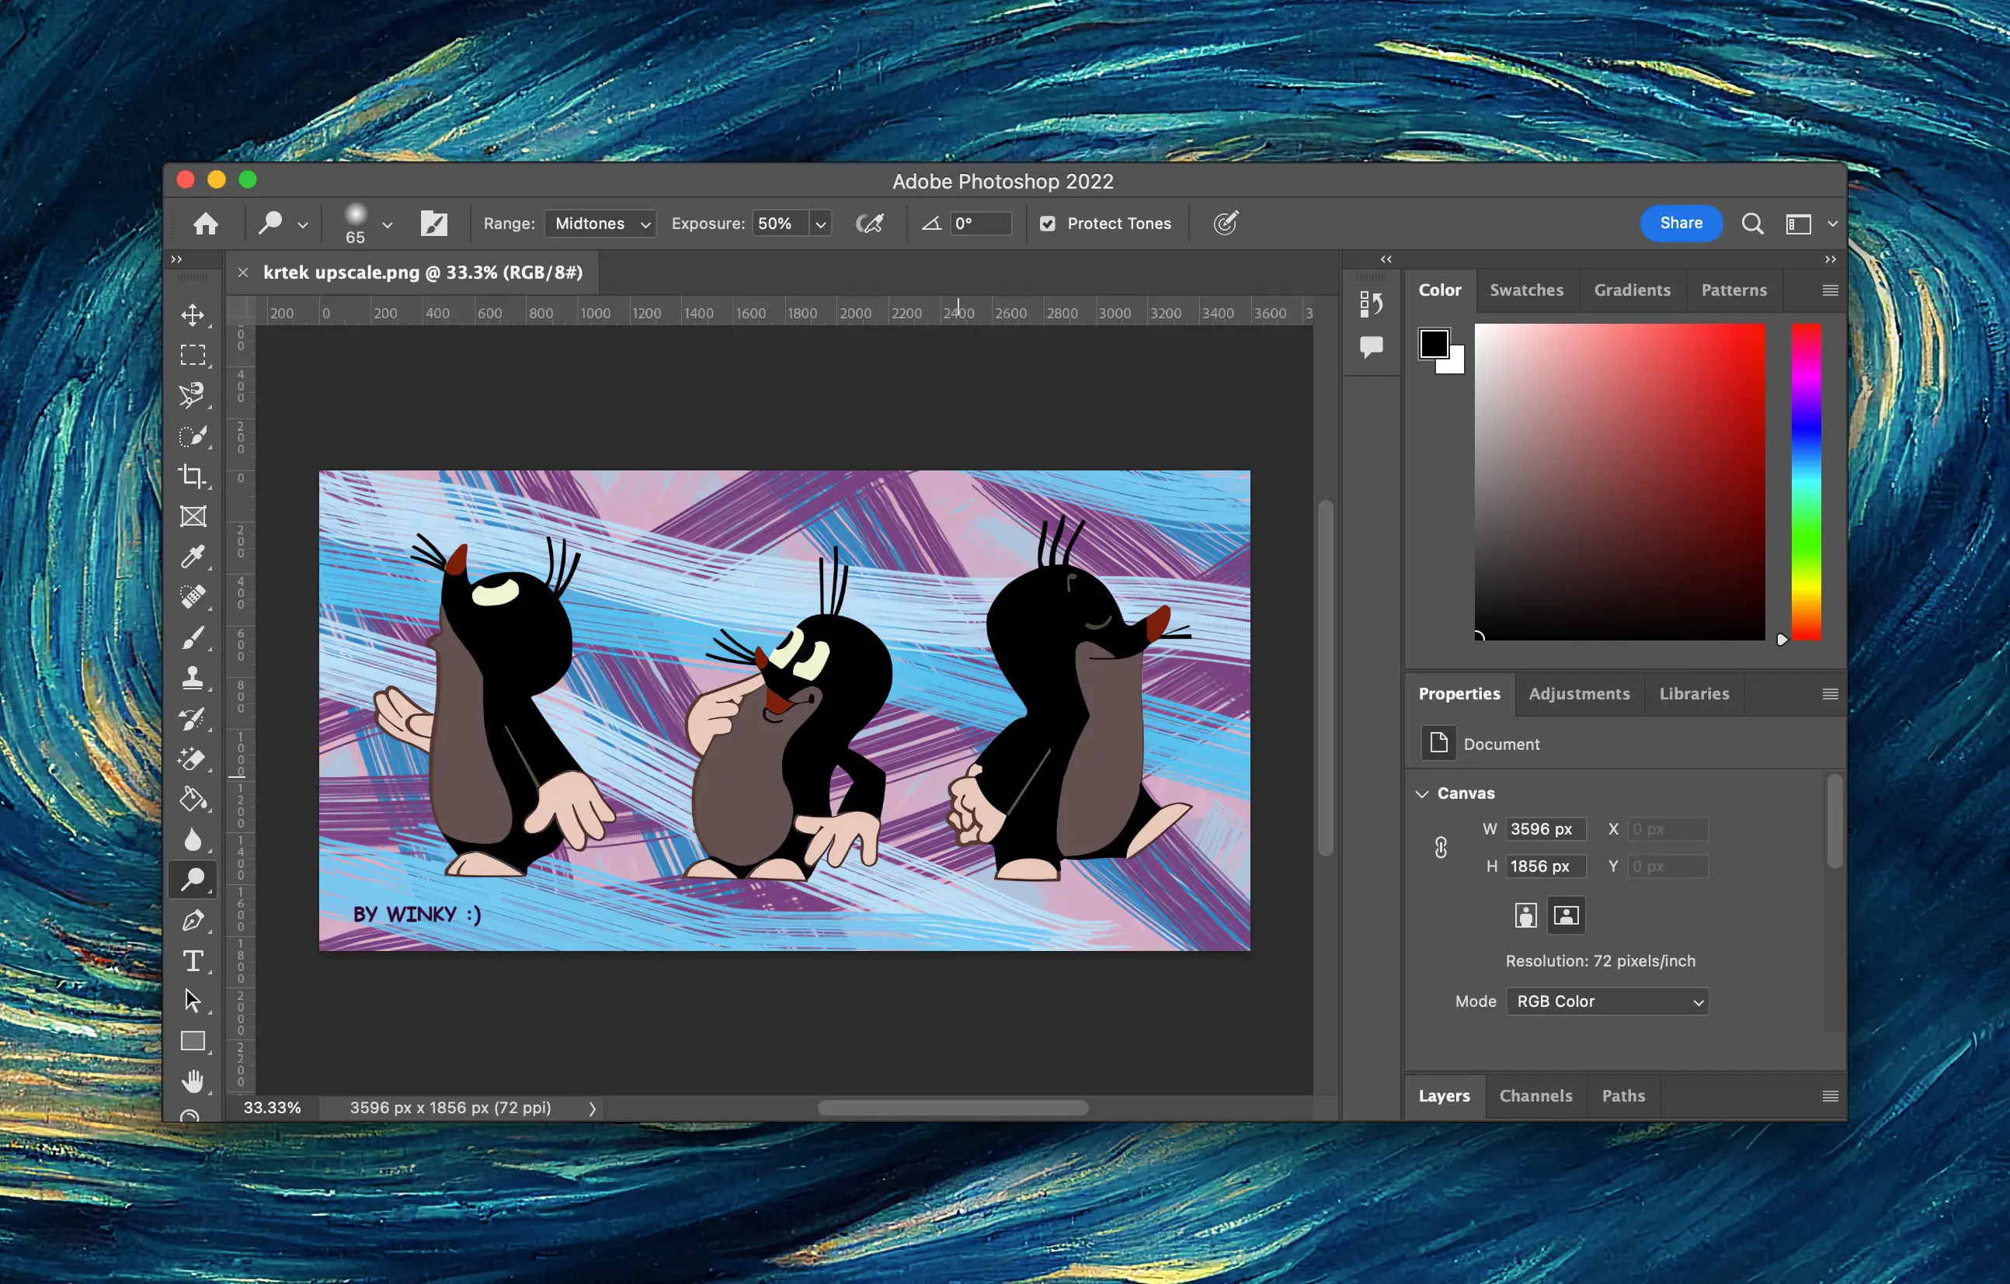Go to the Home screen
The width and height of the screenshot is (2010, 1284).
tap(205, 224)
